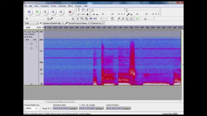
Task: Mute the audio track
Action: point(27,39)
